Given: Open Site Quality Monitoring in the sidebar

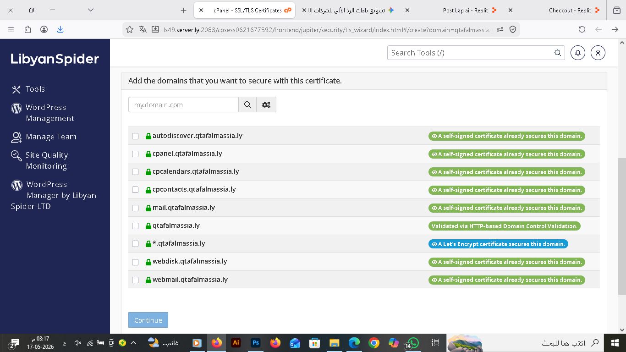Looking at the screenshot, I should point(40,160).
